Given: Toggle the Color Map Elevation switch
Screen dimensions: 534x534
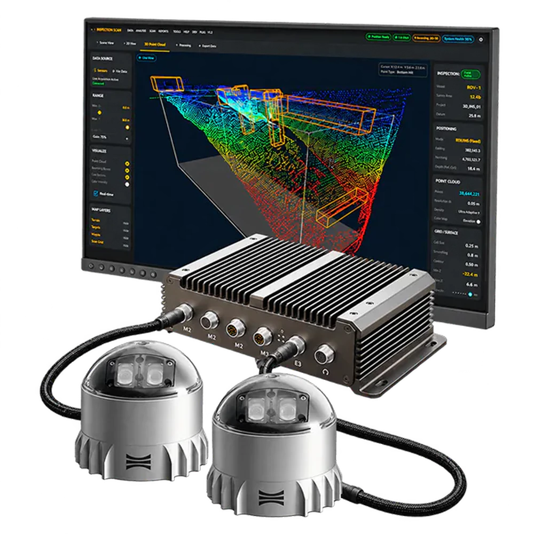Looking at the screenshot, I should (x=478, y=222).
